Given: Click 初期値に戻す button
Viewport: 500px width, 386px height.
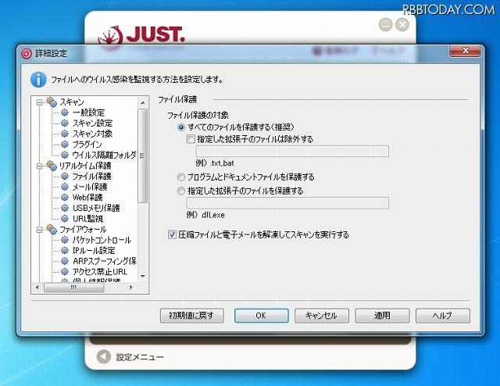Looking at the screenshot, I should click(x=191, y=316).
